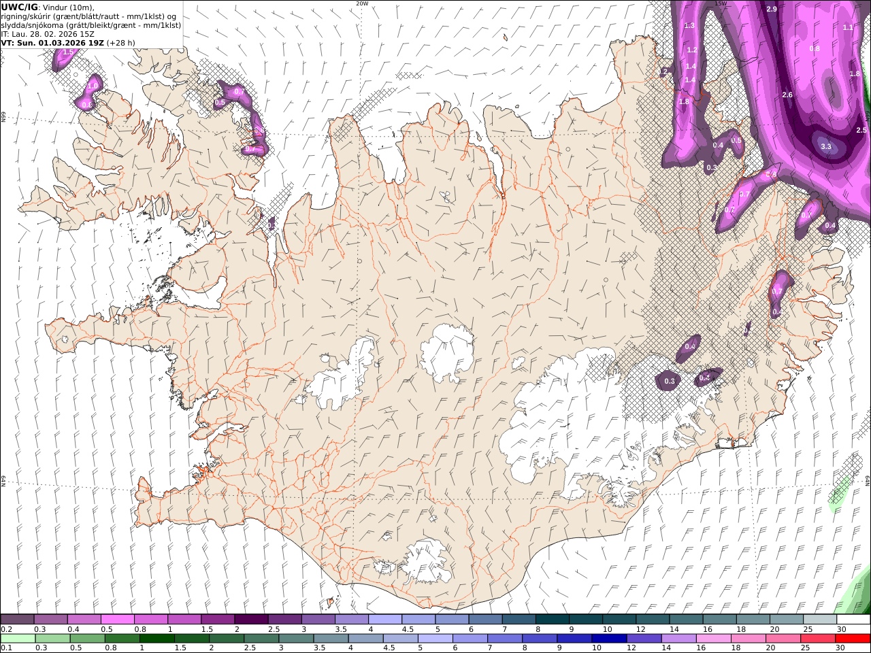Select the red 30 swatch on rain scale
Viewport: 871px width, 653px height.
click(853, 639)
